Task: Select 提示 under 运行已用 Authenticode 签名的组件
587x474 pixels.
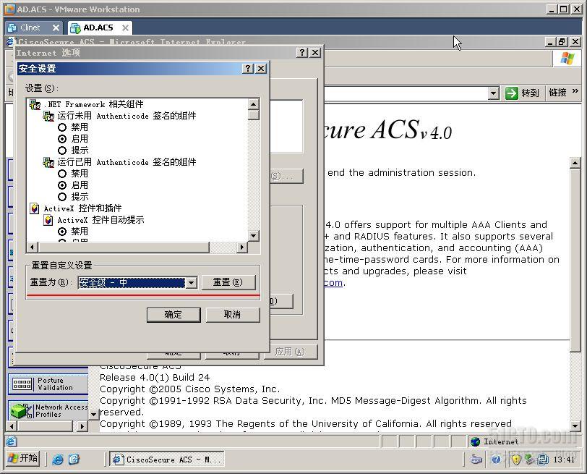Action: tap(62, 197)
